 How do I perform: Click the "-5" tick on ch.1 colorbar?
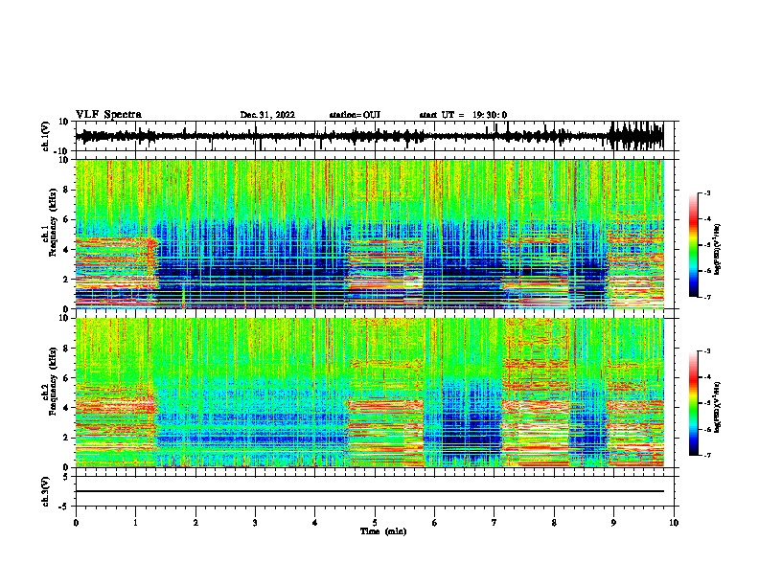707,245
